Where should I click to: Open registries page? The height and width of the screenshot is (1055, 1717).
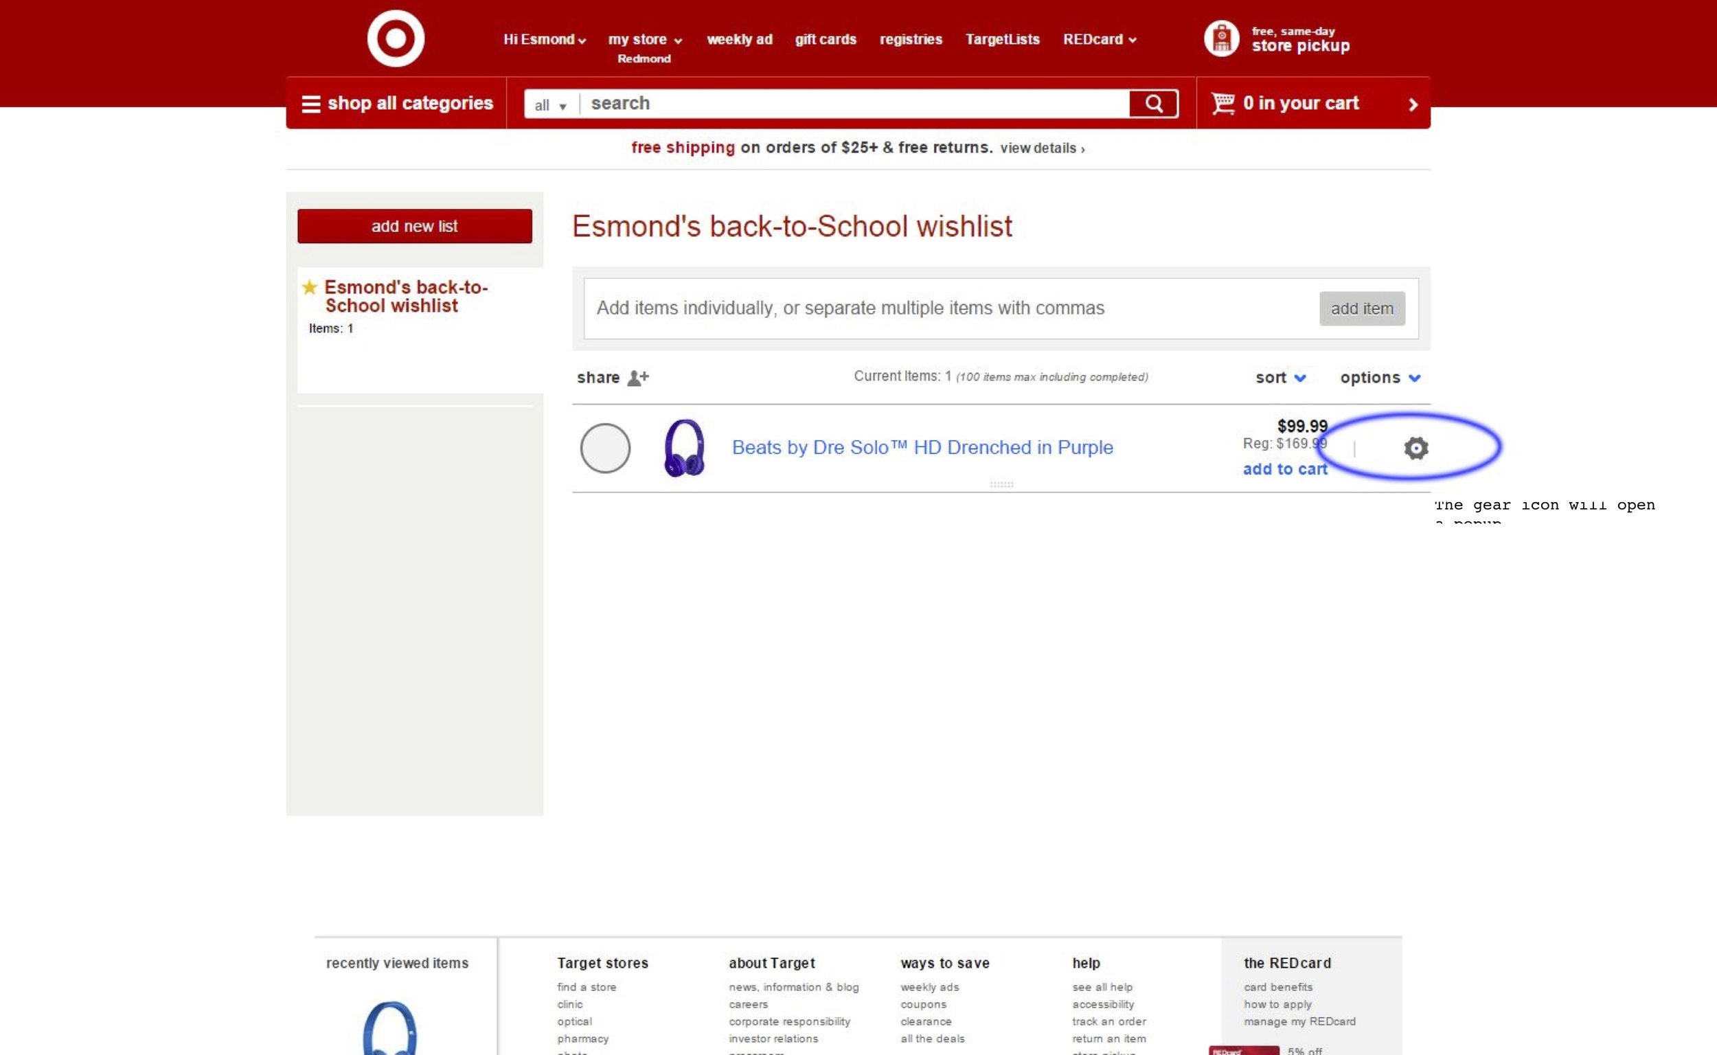(x=911, y=40)
